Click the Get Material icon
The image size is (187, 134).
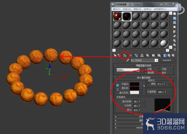pyautogui.click(x=115, y=55)
